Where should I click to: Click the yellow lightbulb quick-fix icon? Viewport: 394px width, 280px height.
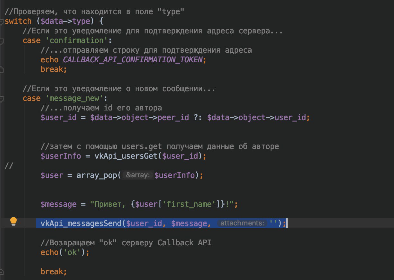pos(13,221)
